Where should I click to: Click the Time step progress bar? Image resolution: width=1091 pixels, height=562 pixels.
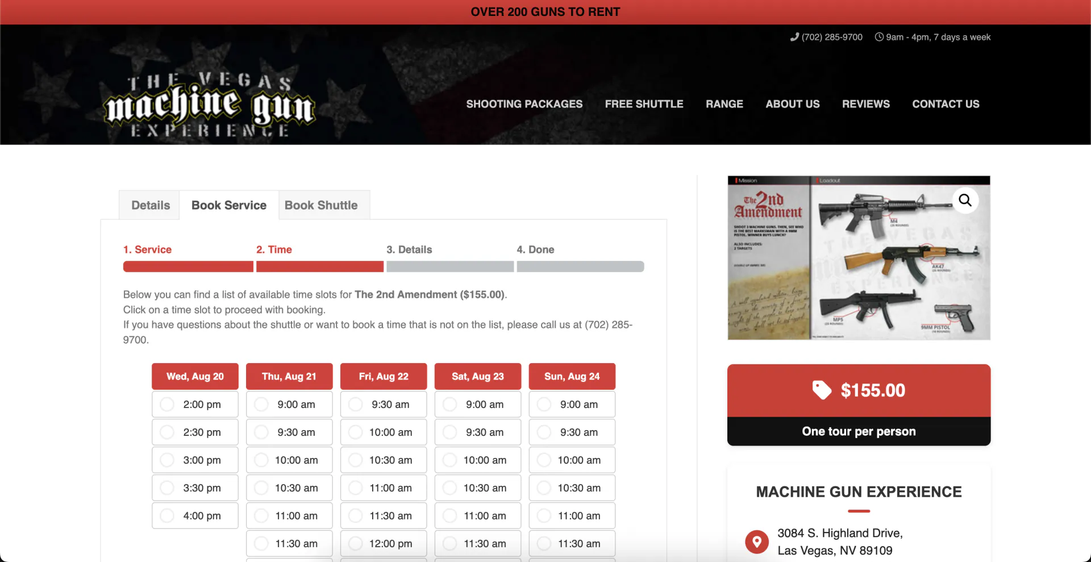pyautogui.click(x=320, y=267)
